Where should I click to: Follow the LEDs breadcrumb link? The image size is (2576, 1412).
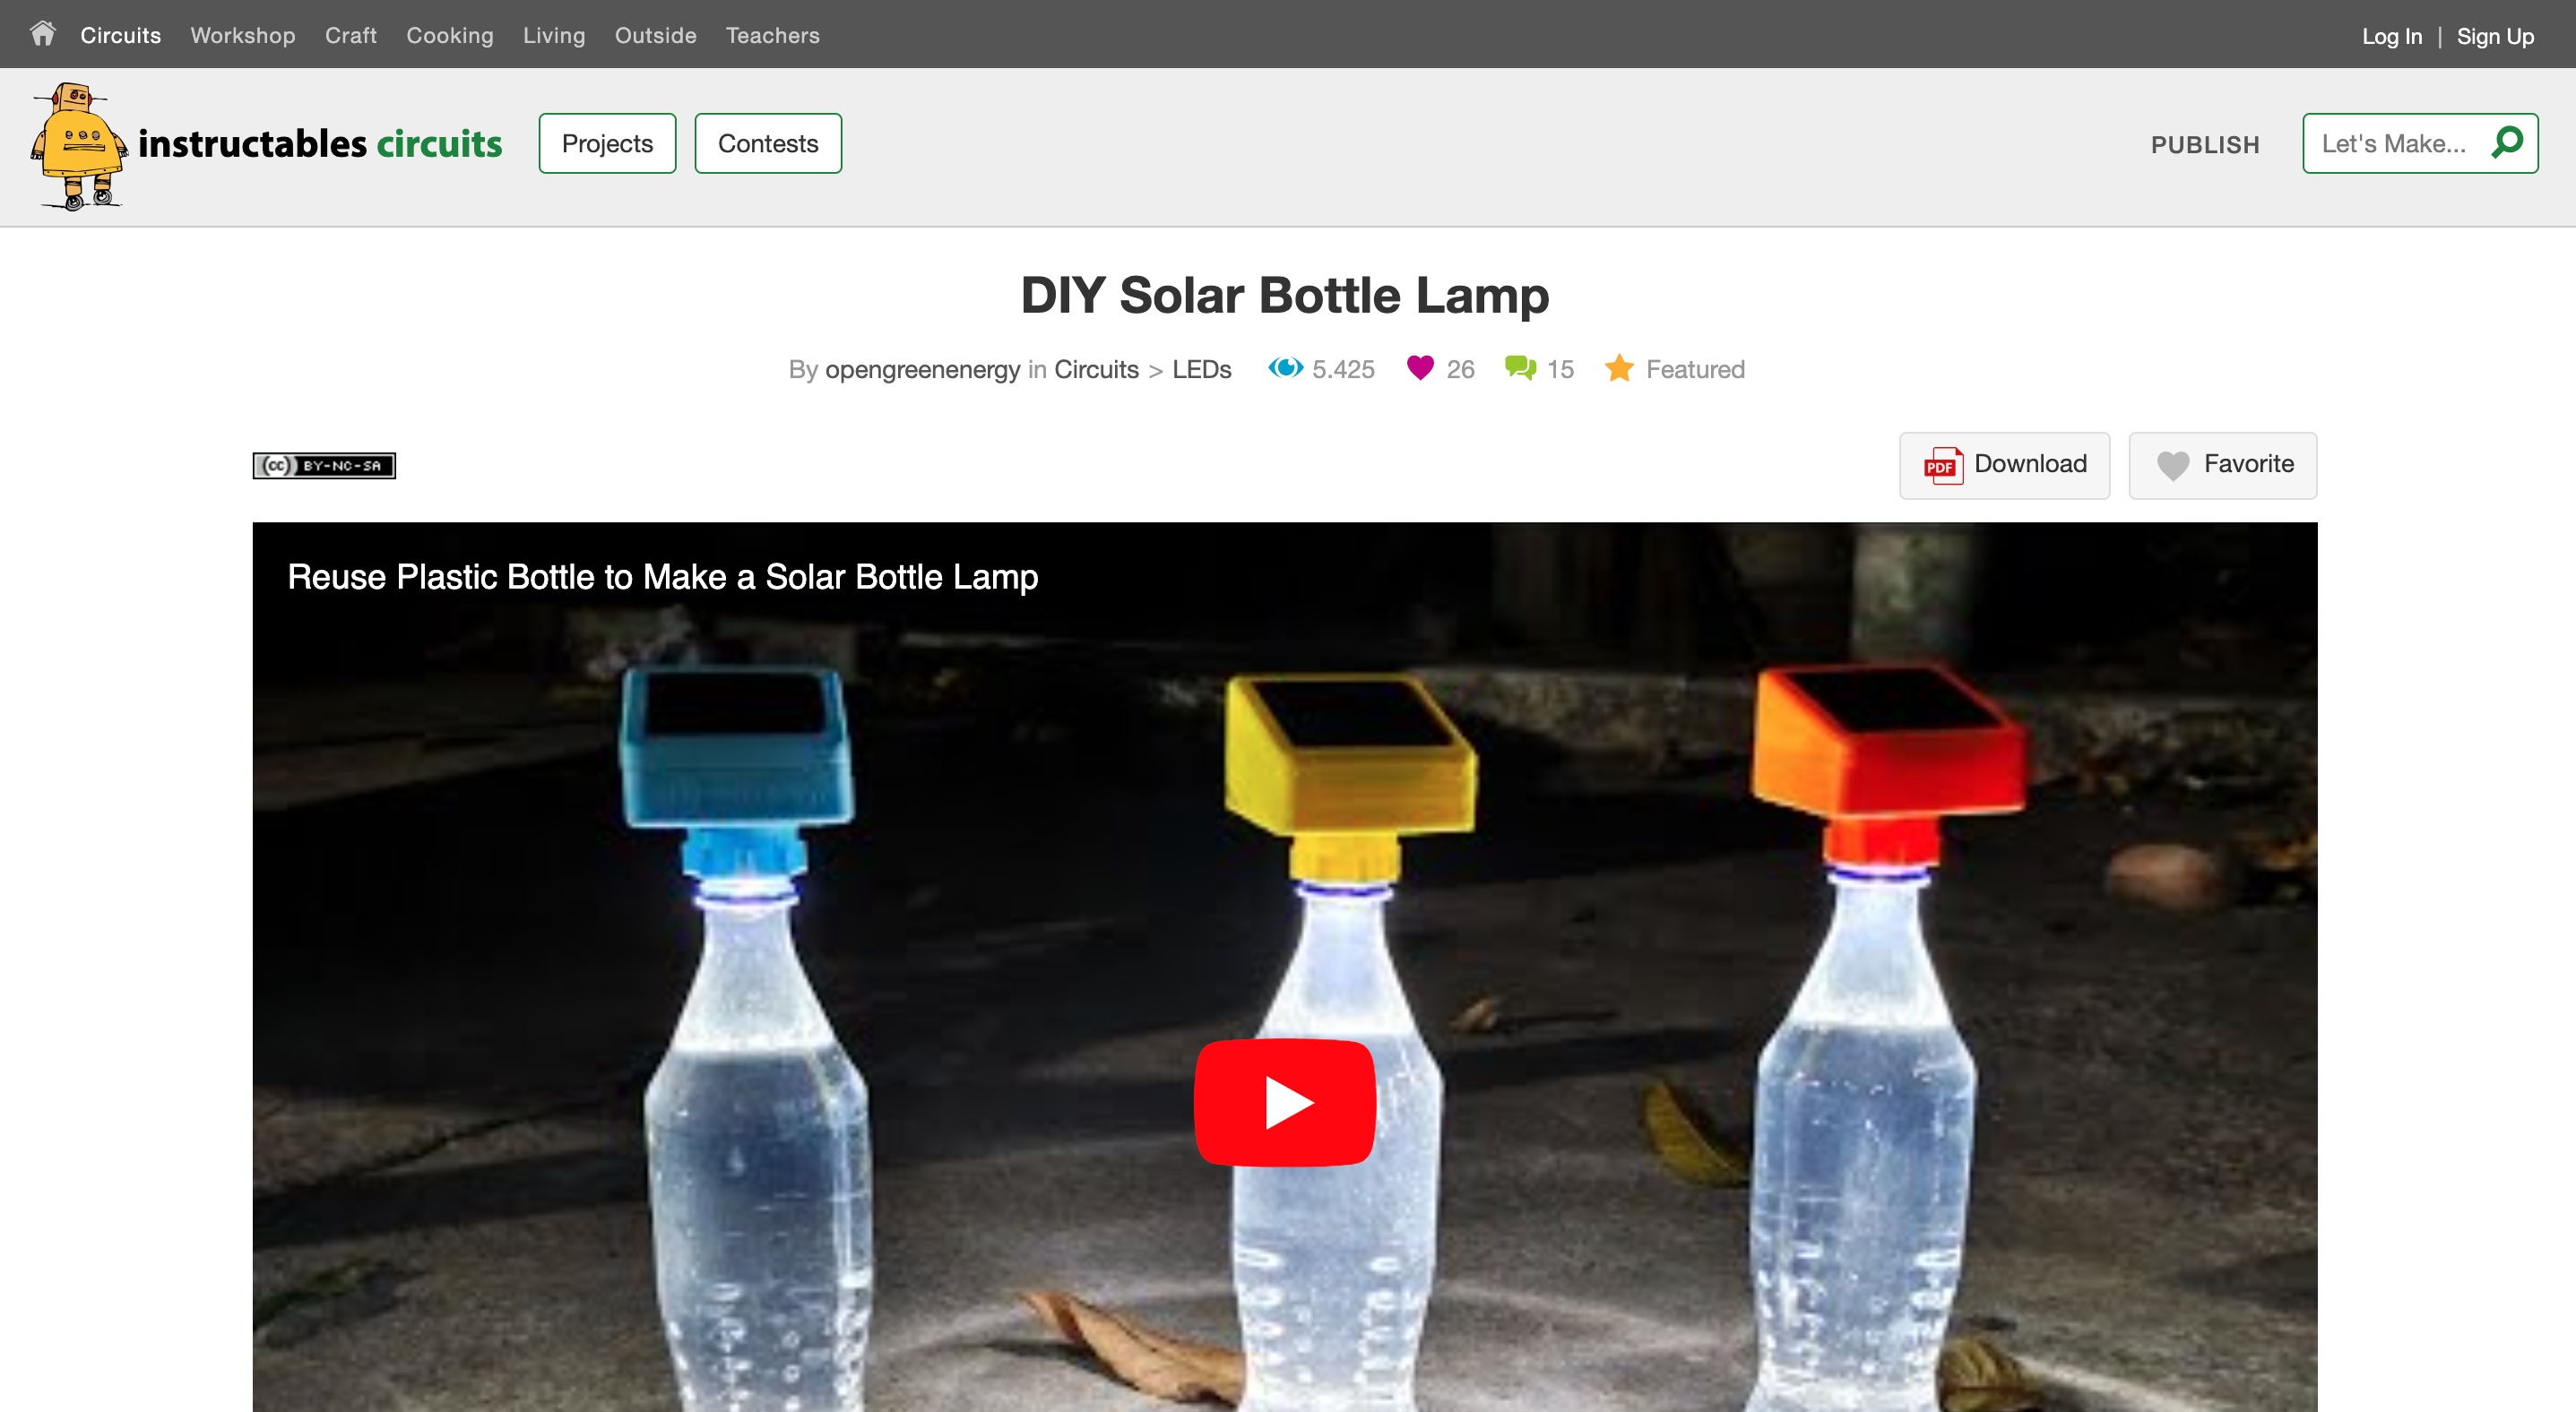[x=1201, y=370]
